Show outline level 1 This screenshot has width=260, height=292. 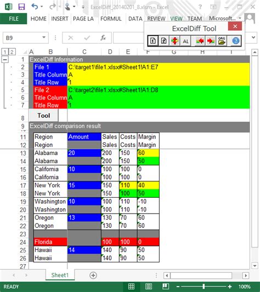coord(5,51)
